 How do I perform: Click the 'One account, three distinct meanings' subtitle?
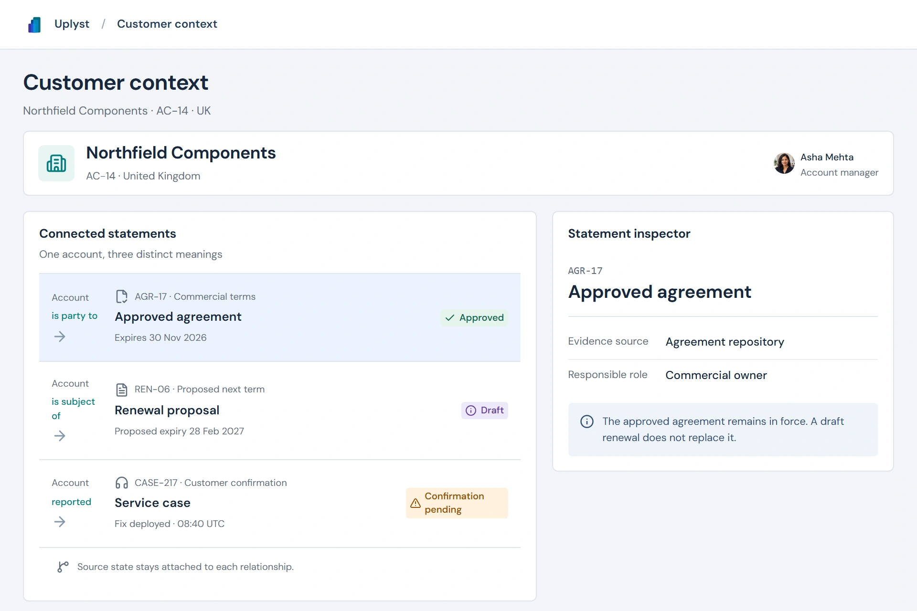[131, 254]
